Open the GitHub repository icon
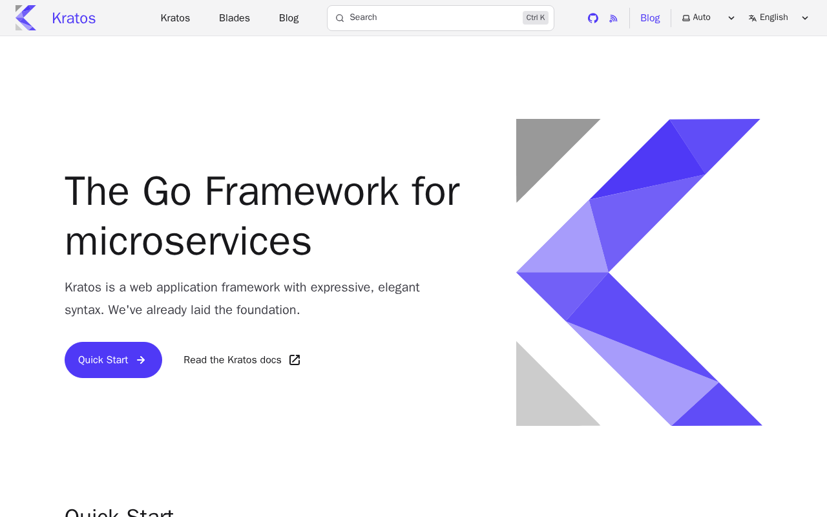The height and width of the screenshot is (517, 827). tap(593, 18)
